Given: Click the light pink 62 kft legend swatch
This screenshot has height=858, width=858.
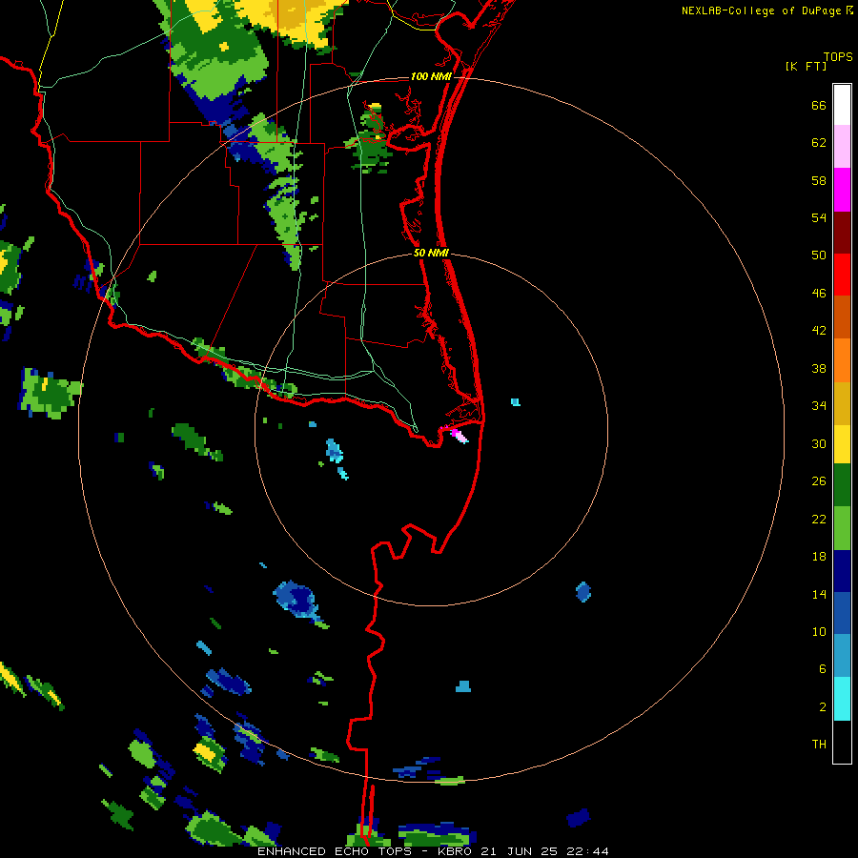Looking at the screenshot, I should pos(842,147).
